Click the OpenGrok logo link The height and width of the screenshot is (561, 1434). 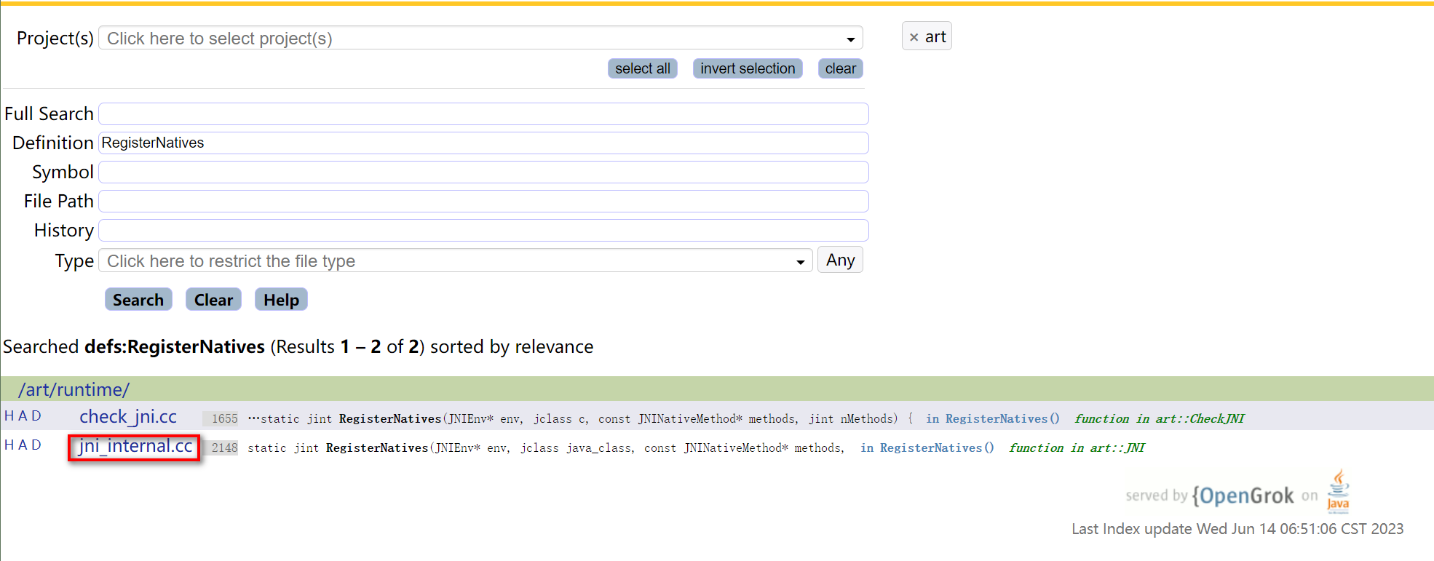1245,496
